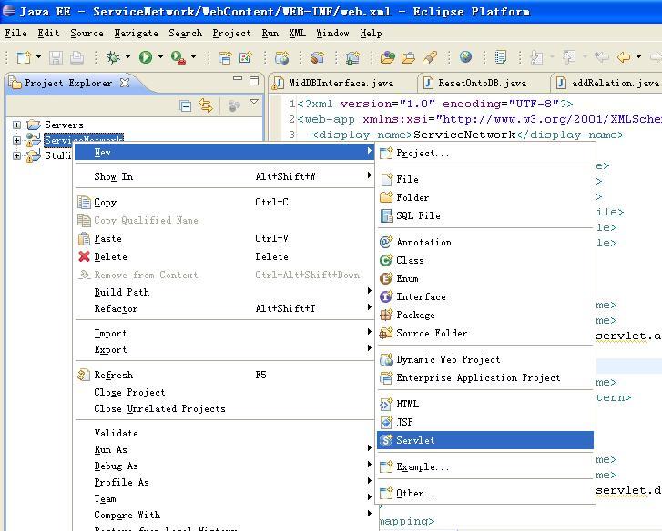The height and width of the screenshot is (531, 662).
Task: Select Enterprise Application Project
Action: pyautogui.click(x=485, y=377)
